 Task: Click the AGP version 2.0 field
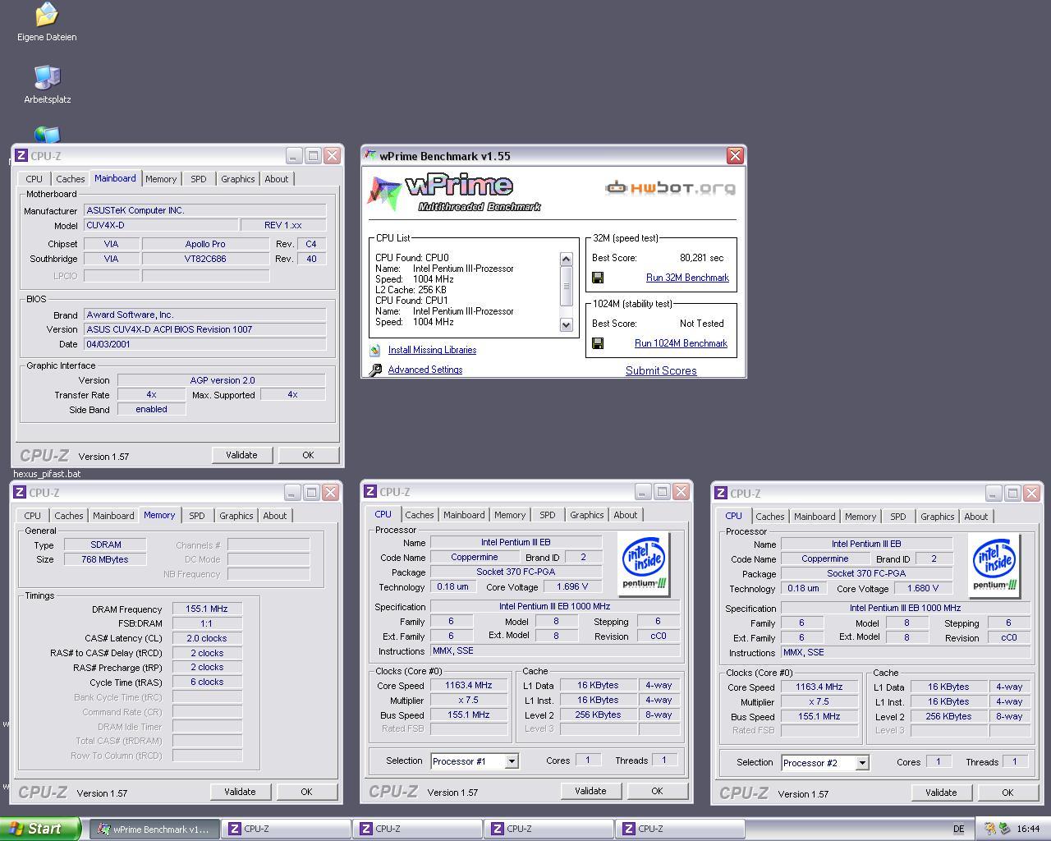click(x=222, y=380)
